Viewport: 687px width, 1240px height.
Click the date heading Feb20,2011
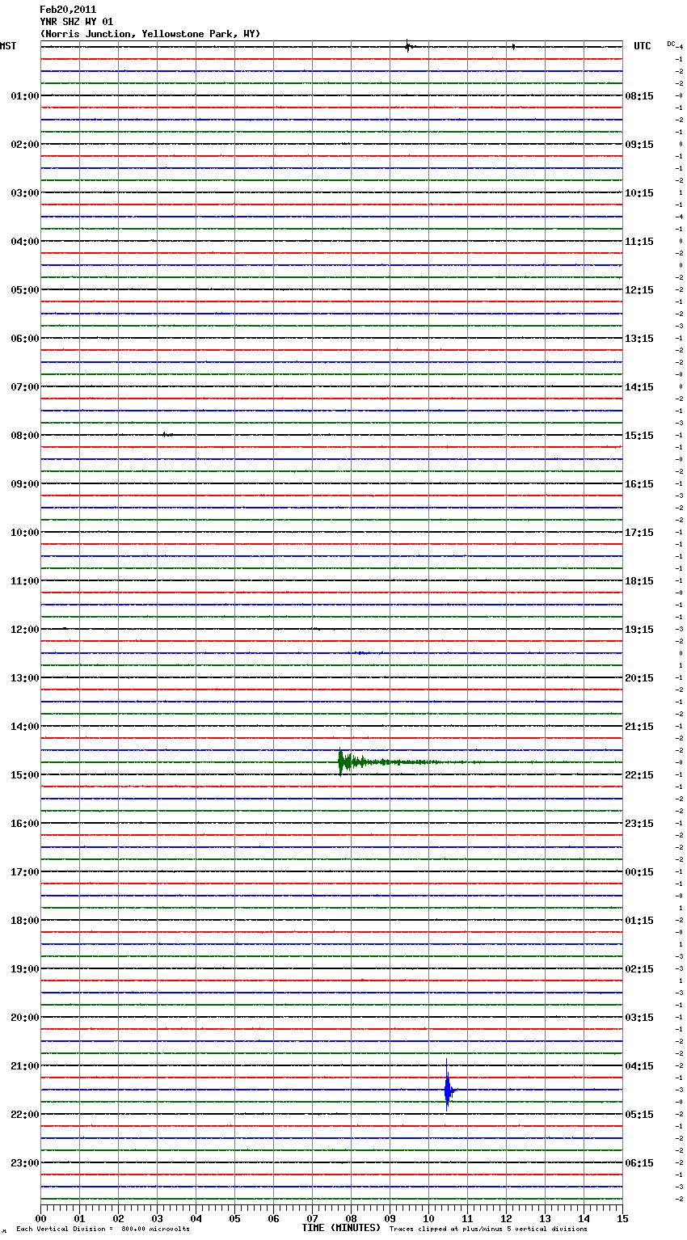click(68, 10)
